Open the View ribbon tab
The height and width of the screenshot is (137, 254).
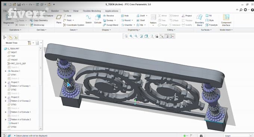tap(76, 11)
